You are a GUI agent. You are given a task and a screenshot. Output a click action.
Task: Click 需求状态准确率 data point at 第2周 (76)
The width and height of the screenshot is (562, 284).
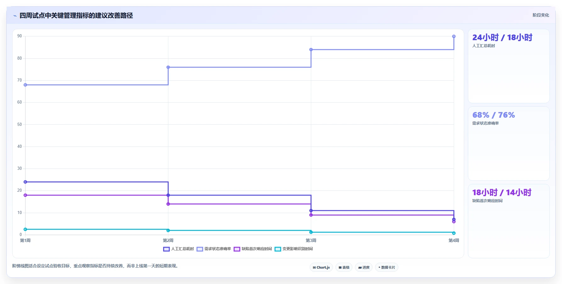(x=168, y=67)
